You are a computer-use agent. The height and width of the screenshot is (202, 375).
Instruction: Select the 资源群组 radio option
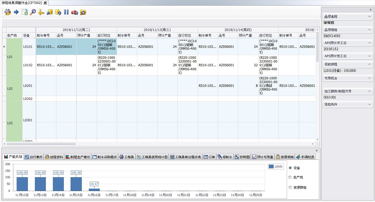pyautogui.click(x=290, y=187)
